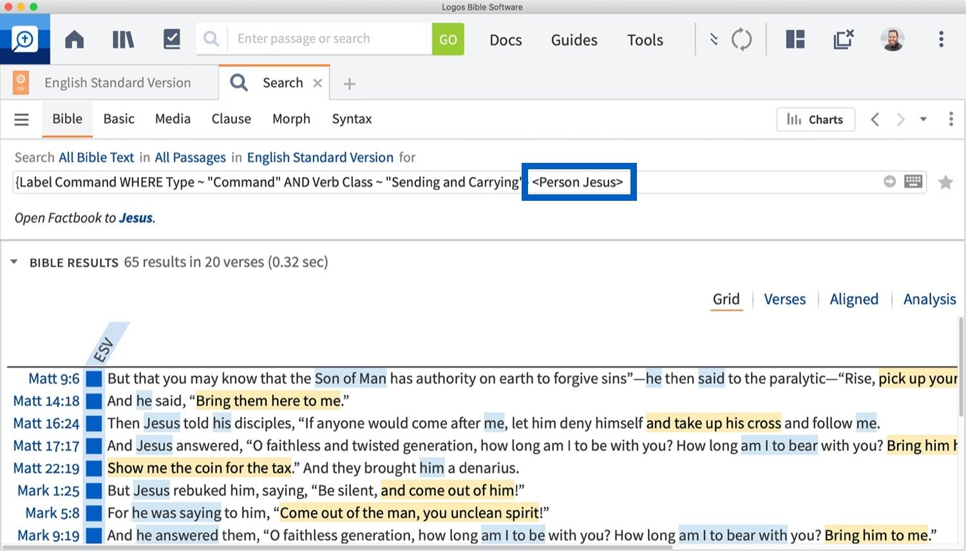966x551 pixels.
Task: Click the Logos search magnifier icon
Action: 24,40
